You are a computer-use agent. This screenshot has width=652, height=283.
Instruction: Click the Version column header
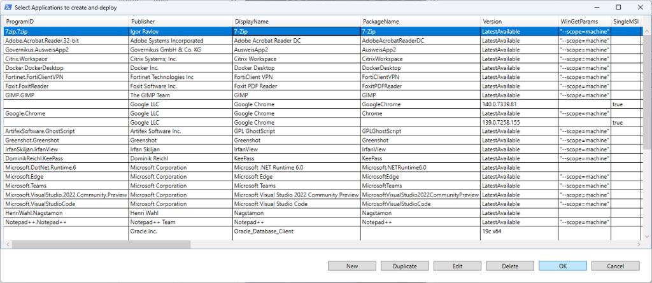(x=518, y=21)
